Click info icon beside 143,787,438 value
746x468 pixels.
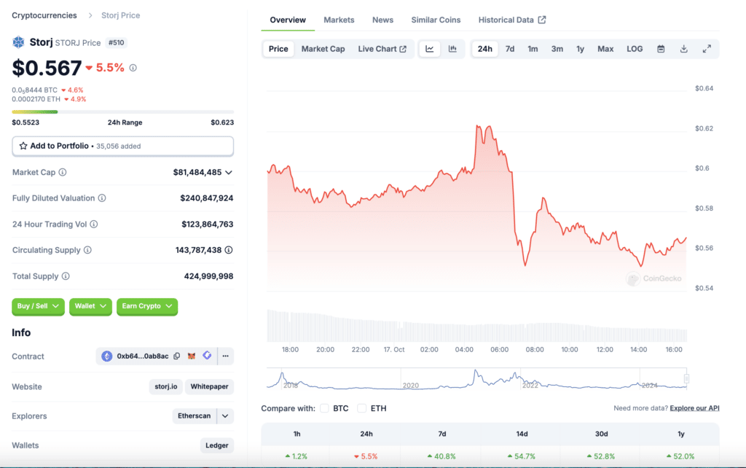(x=229, y=250)
